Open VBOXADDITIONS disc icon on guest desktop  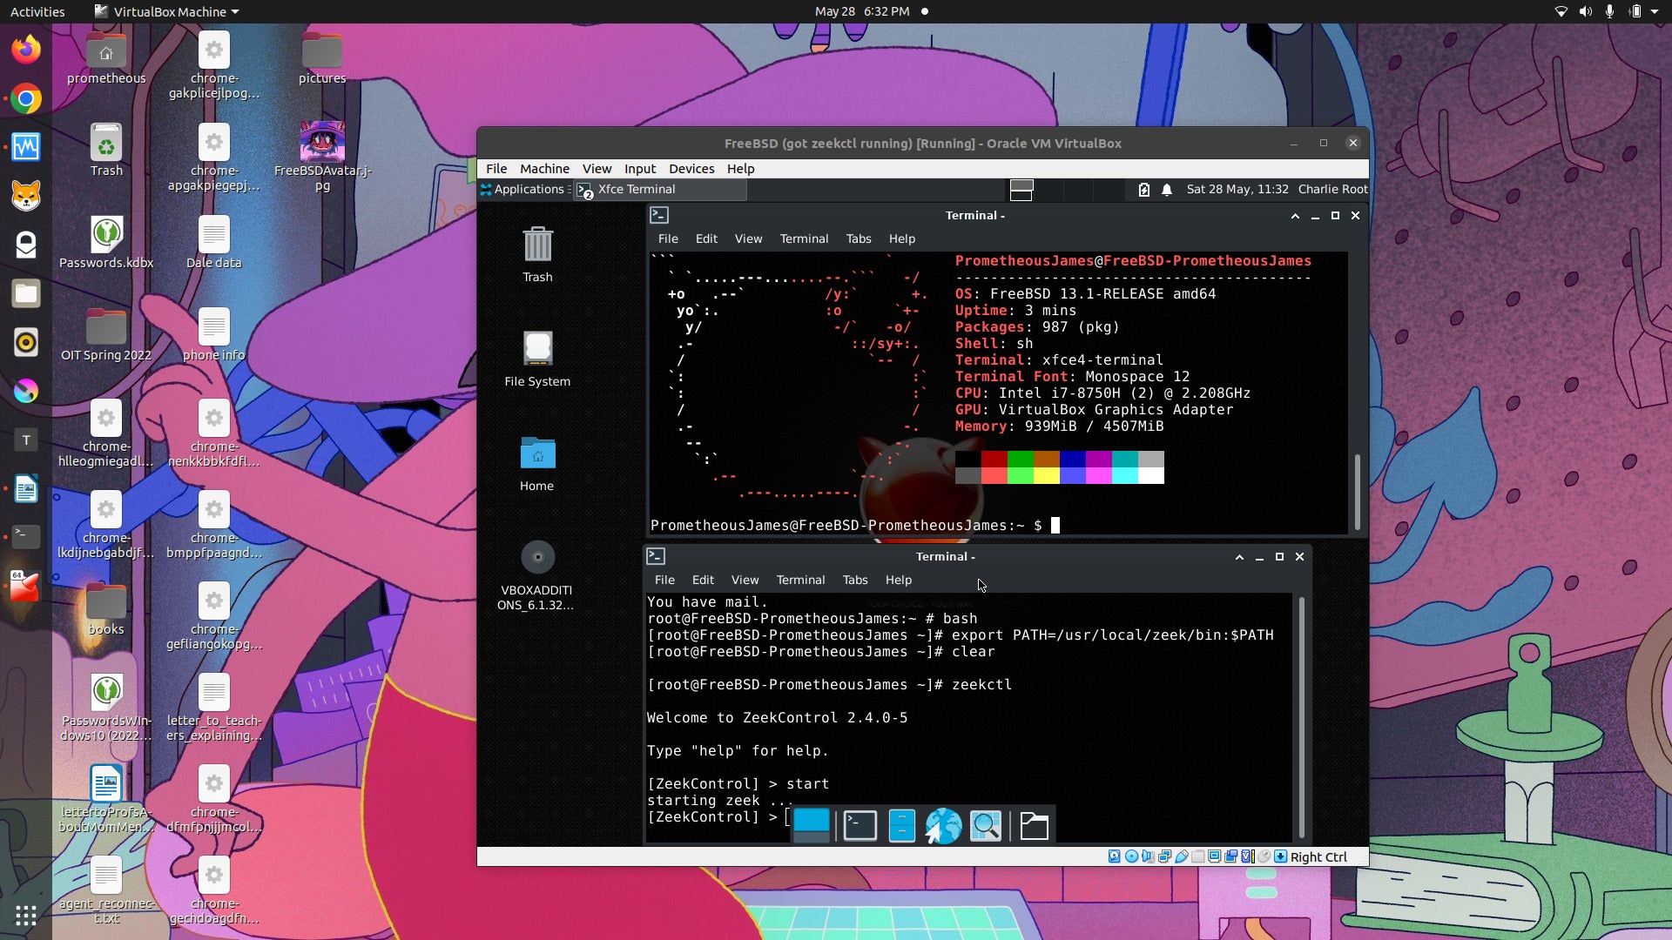pyautogui.click(x=536, y=574)
